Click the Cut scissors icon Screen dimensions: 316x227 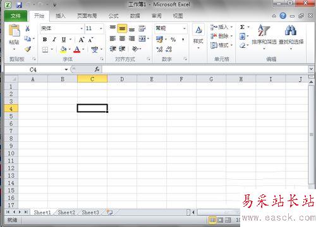[27, 28]
